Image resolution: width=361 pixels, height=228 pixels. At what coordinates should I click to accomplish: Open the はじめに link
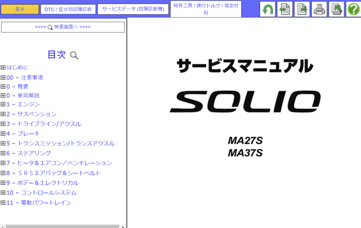tap(18, 67)
